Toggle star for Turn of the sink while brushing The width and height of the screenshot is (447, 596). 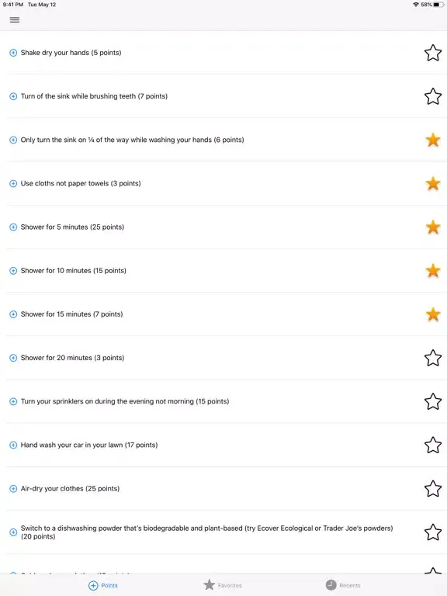pyautogui.click(x=433, y=96)
